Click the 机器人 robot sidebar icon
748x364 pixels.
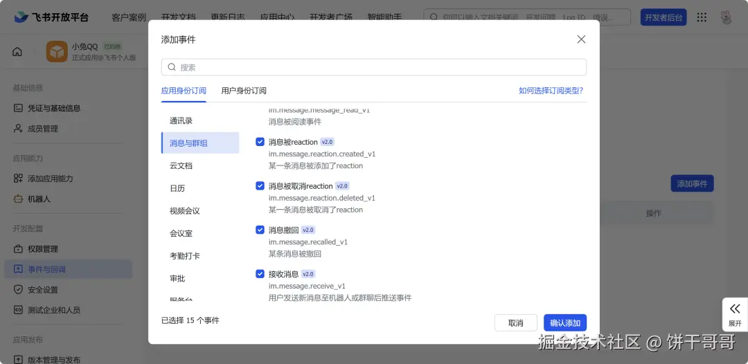pos(19,199)
